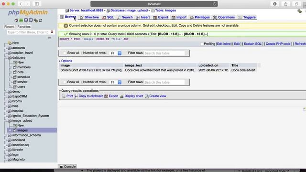Viewport: 306px width, 172px height.
Task: Tick the upper Show all checkbox
Action: tap(65, 53)
